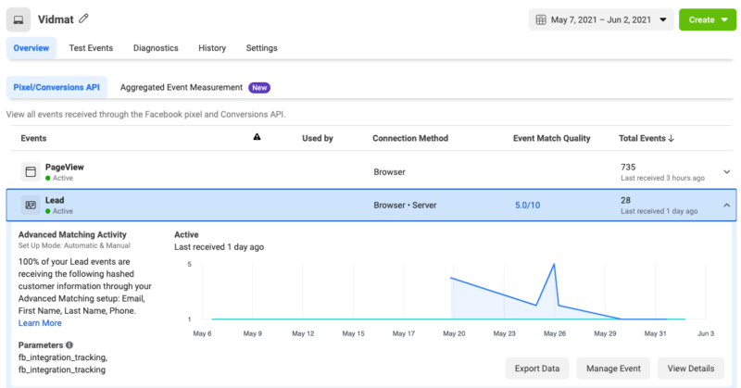Select the Lead event name
The width and height of the screenshot is (741, 388).
[x=55, y=200]
